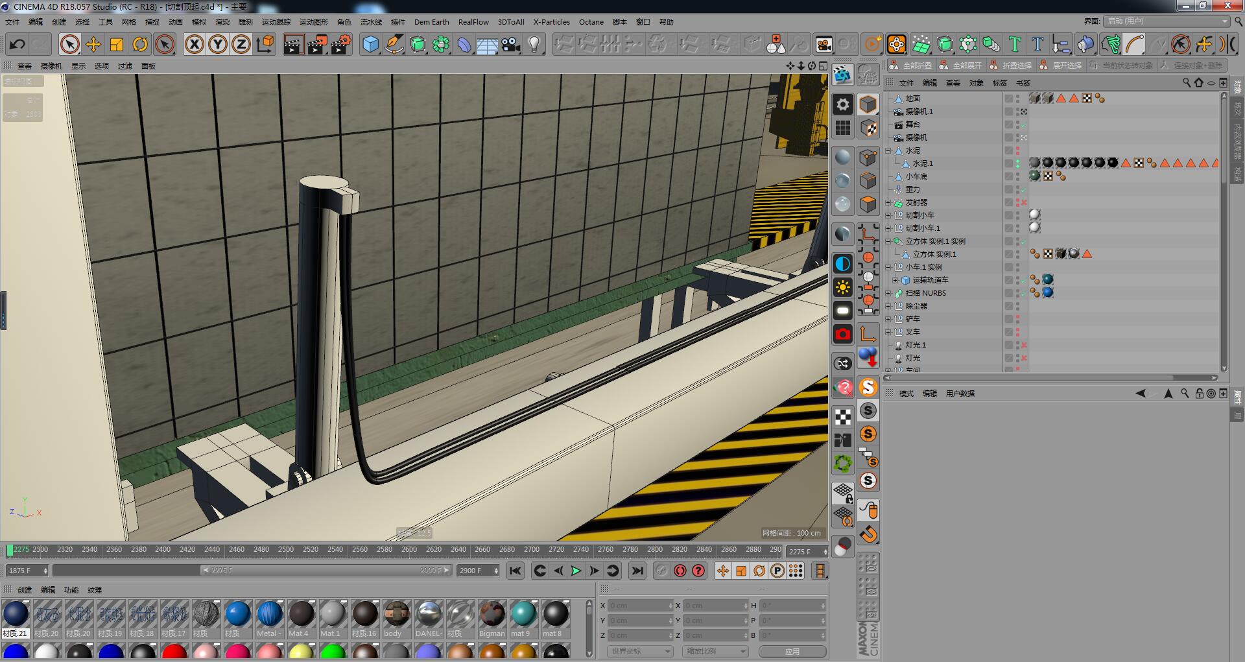Open the Octane menu
The image size is (1245, 662).
click(x=591, y=22)
